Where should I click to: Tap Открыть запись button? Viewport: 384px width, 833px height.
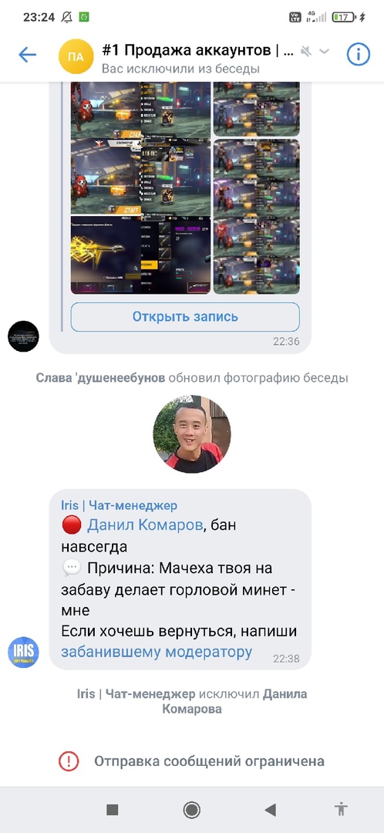click(x=185, y=317)
